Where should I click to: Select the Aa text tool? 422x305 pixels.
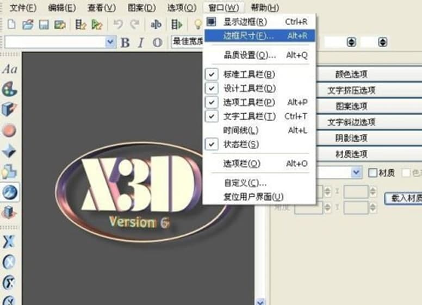[10, 69]
